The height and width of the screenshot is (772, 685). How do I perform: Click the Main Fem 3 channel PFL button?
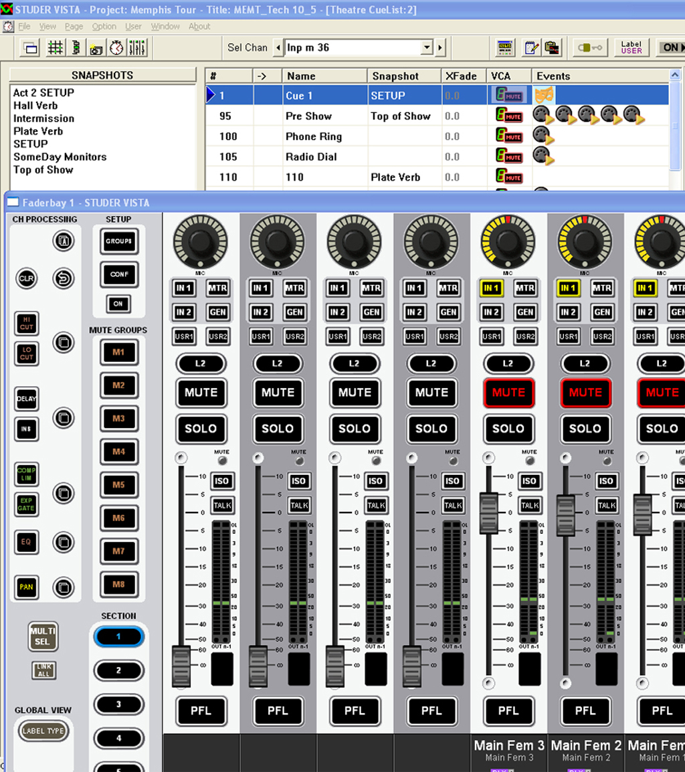508,711
